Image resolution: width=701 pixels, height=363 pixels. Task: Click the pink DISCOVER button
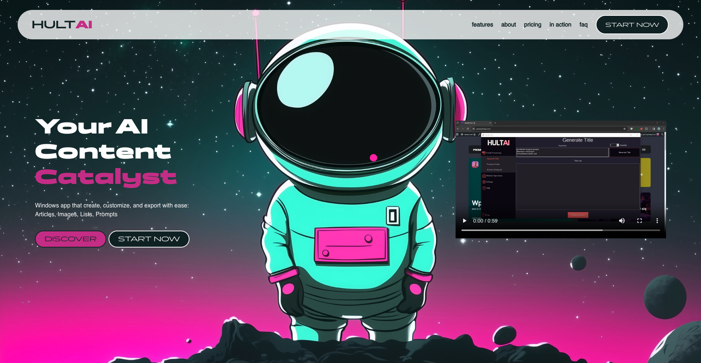(x=71, y=239)
